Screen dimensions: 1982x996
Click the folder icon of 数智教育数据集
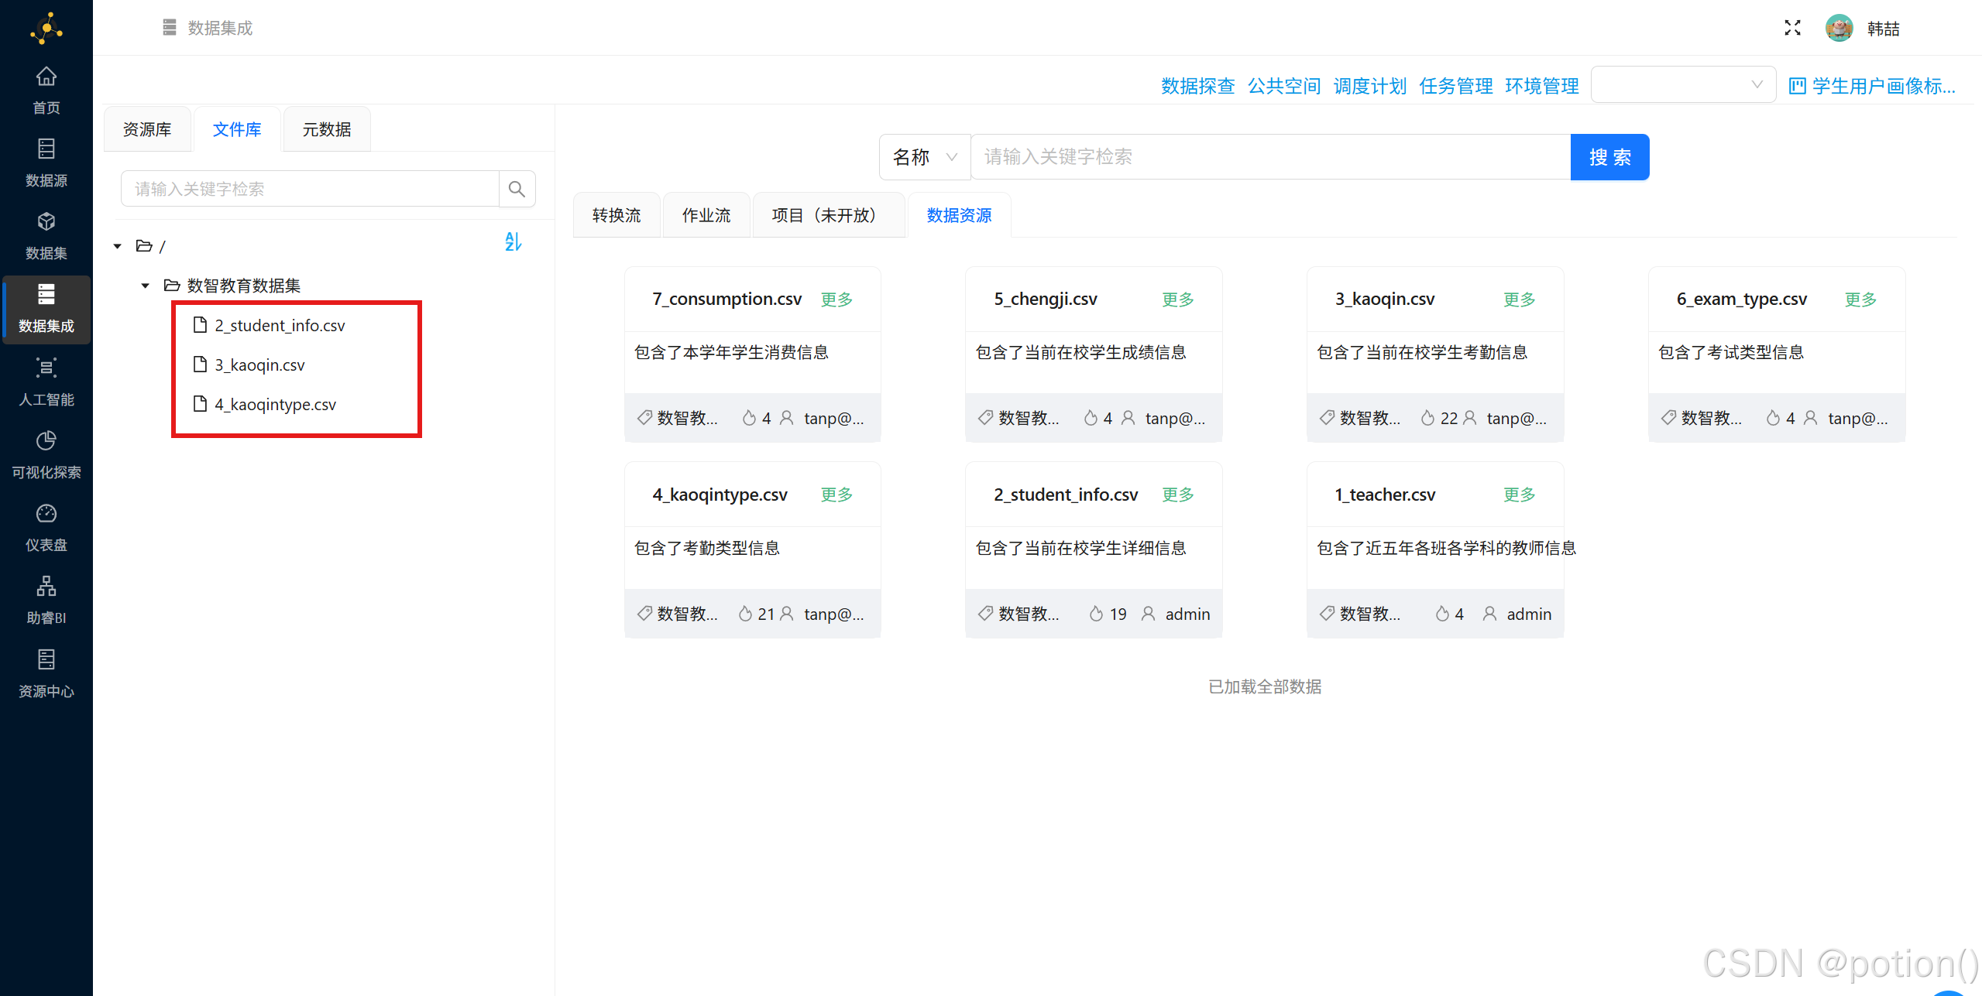click(x=171, y=286)
